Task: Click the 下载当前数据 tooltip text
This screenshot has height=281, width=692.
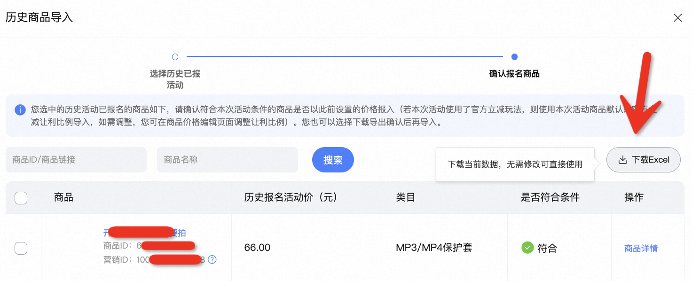Action: coord(515,164)
